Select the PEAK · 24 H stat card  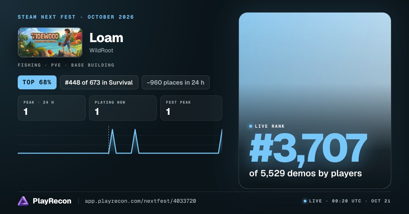pos(51,108)
